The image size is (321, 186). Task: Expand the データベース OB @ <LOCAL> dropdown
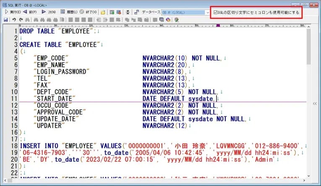209,13
